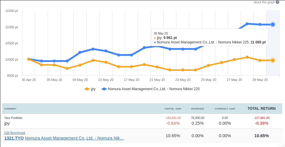Click orange line point at 13 May 20
This screenshot has height=147, width=285.
[x=106, y=62]
